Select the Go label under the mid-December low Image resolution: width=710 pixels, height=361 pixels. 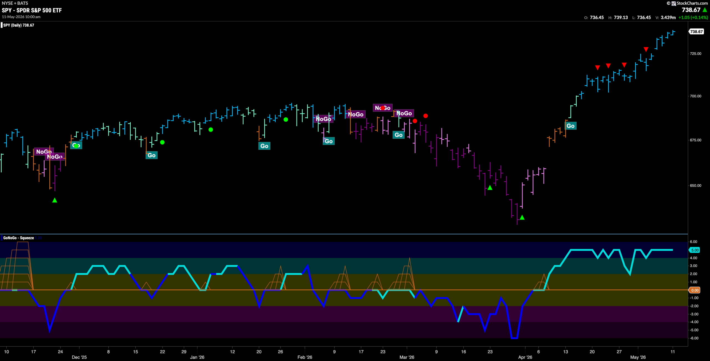coord(151,155)
